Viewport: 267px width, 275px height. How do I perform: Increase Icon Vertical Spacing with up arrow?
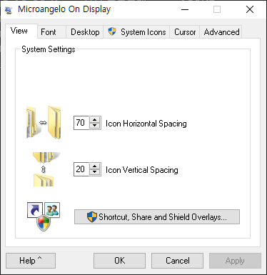(95, 166)
